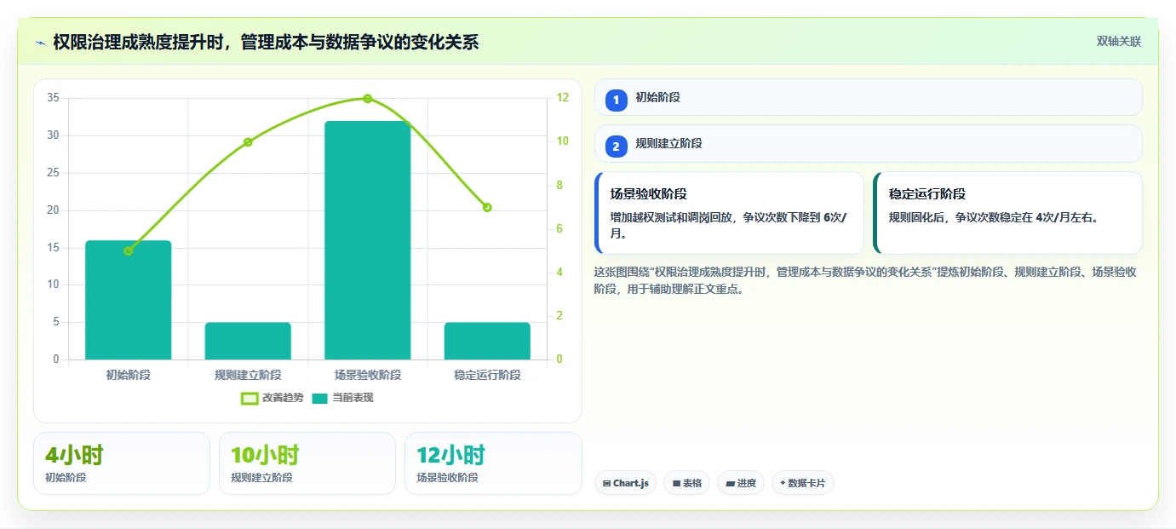Click the right axis value 12

tap(563, 98)
